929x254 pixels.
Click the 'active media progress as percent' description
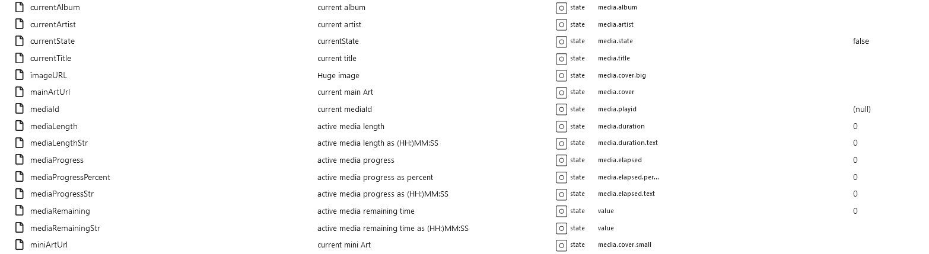(x=375, y=177)
